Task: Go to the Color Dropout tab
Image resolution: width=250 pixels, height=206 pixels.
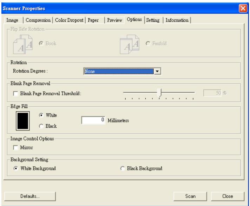Action: (x=69, y=20)
